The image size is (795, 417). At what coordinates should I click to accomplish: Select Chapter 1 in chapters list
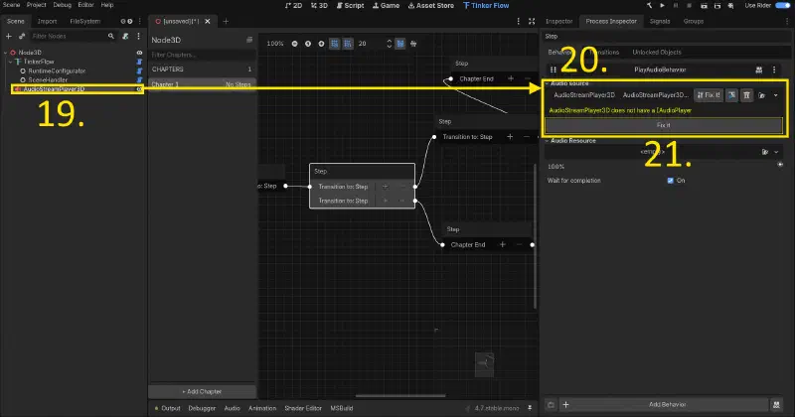click(202, 84)
